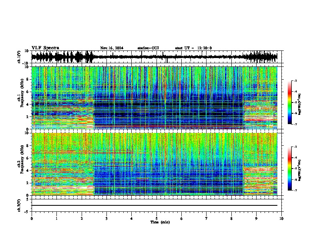Click the log(PSD) label beside ch.1 colorbar
Screen dimensions: 317x245
tap(299, 104)
